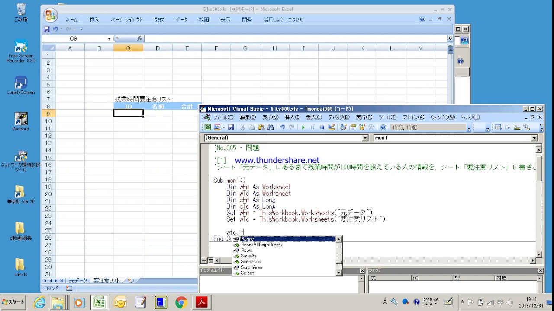Click the スタート button on the taskbar
The image size is (554, 311).
(x=13, y=302)
